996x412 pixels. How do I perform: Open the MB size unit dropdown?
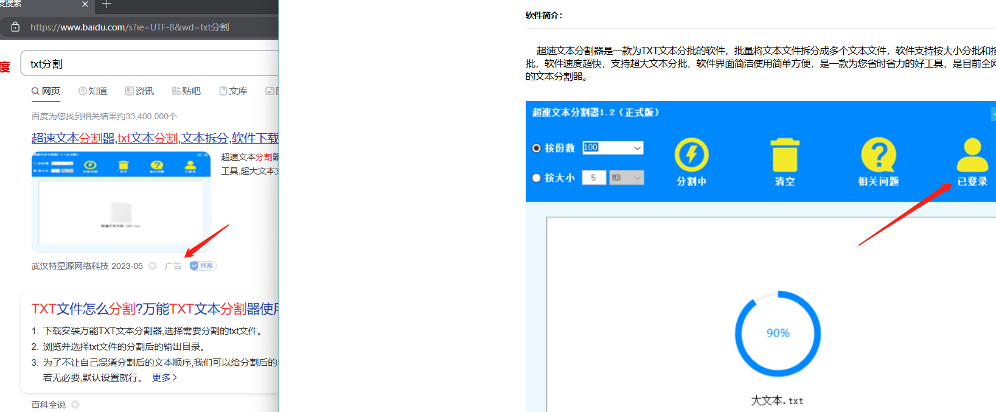[637, 178]
